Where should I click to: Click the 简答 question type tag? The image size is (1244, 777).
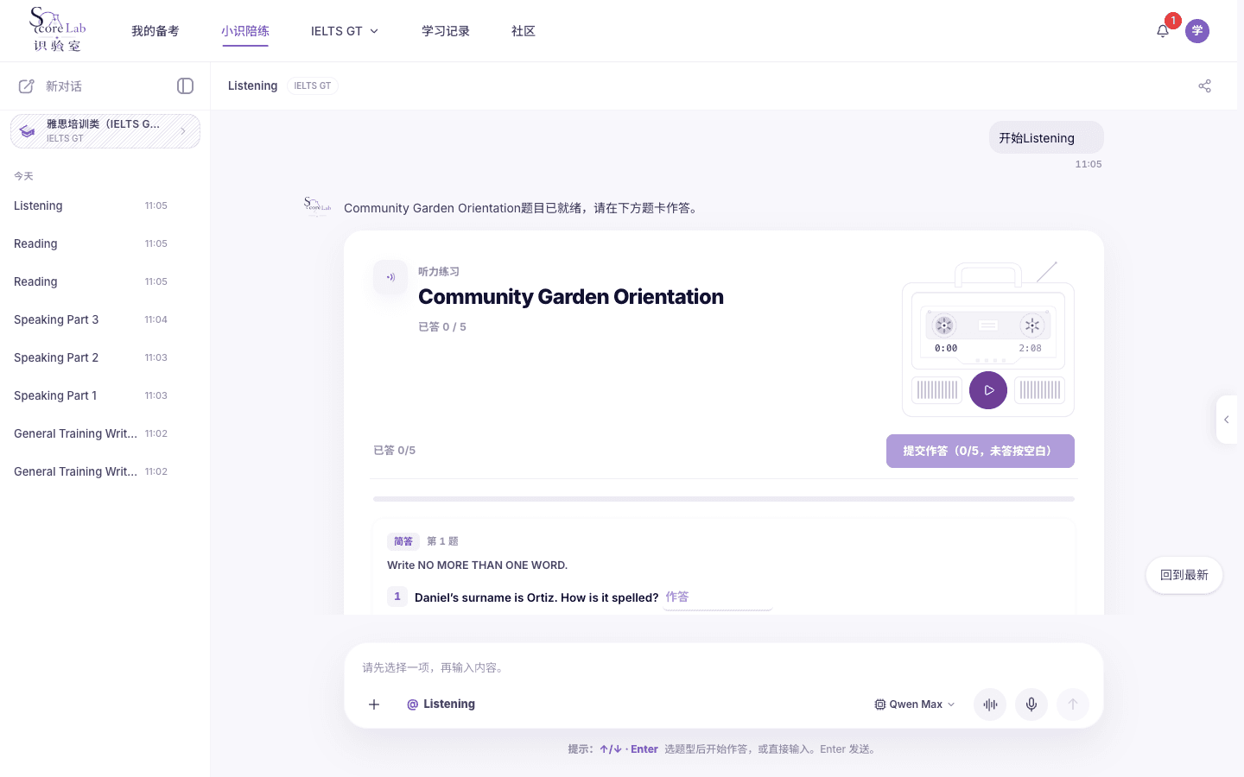tap(403, 541)
